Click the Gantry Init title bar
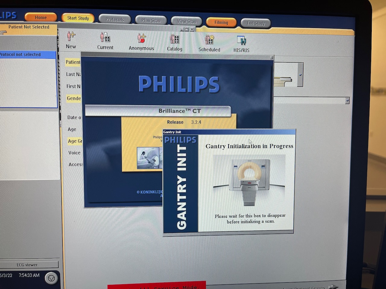 tap(229, 132)
